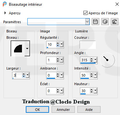Decrease the Profondeur value with the down arrow
Viewport: 120px width, 115px height.
click(58, 61)
